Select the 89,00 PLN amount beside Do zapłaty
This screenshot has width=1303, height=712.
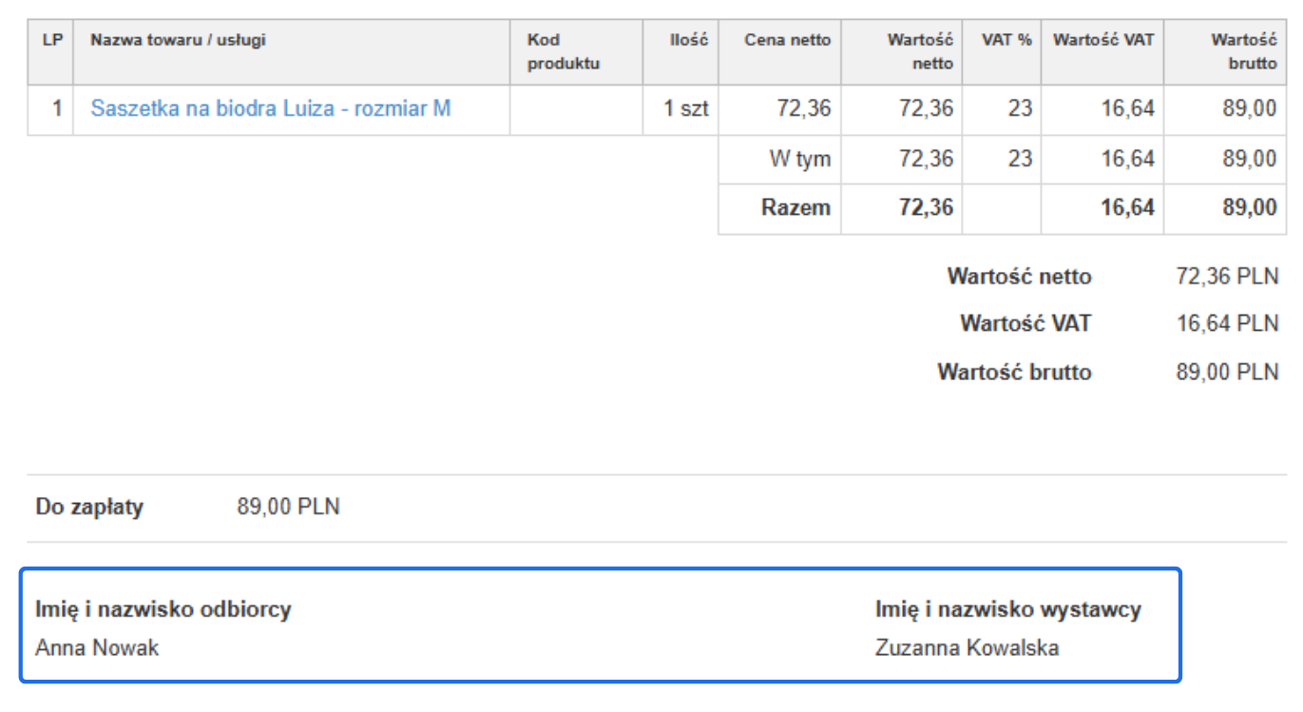click(288, 507)
